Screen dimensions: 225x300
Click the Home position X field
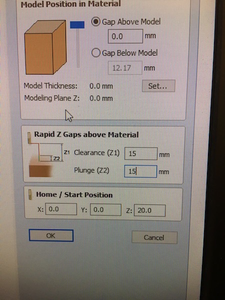[x=61, y=209]
